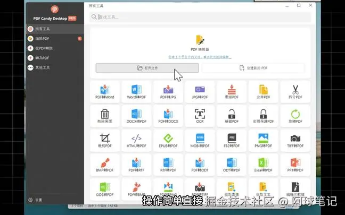Image resolution: width=345 pixels, height=215 pixels.
Task: Select 编辑PDF in the sidebar
Action: point(55,39)
